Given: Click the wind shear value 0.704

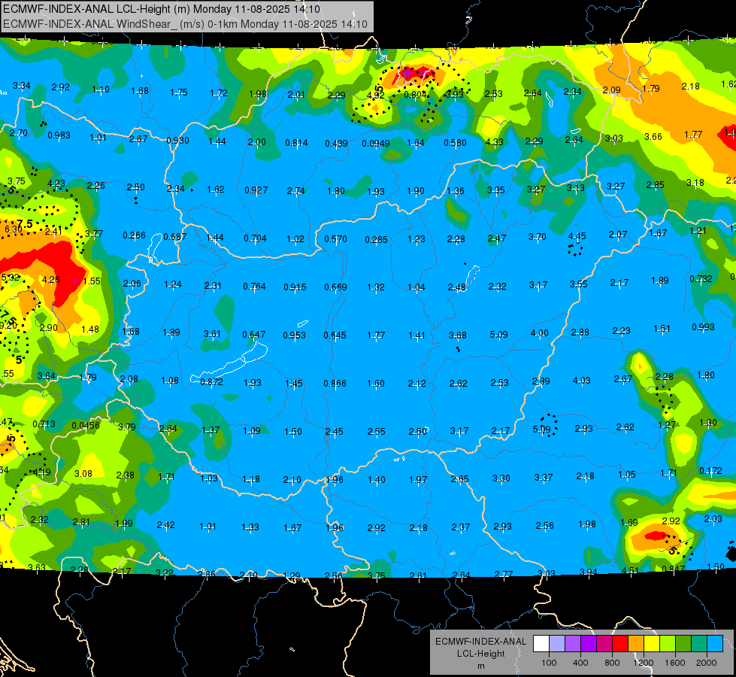Looking at the screenshot, I should click(256, 238).
